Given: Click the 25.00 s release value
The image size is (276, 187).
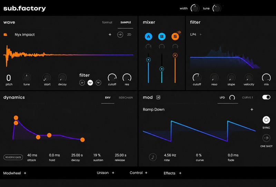Looking at the screenshot, I should (120, 155).
